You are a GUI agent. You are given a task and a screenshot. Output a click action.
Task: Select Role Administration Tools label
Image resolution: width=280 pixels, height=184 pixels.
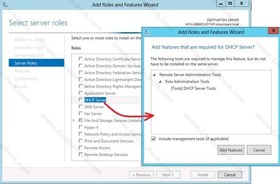[187, 82]
